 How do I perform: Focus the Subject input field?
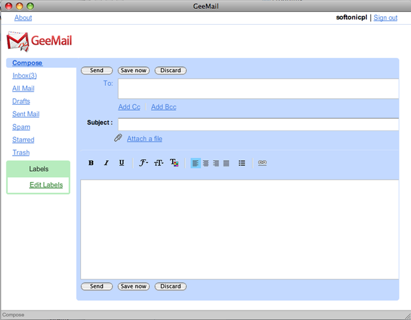[x=259, y=125]
